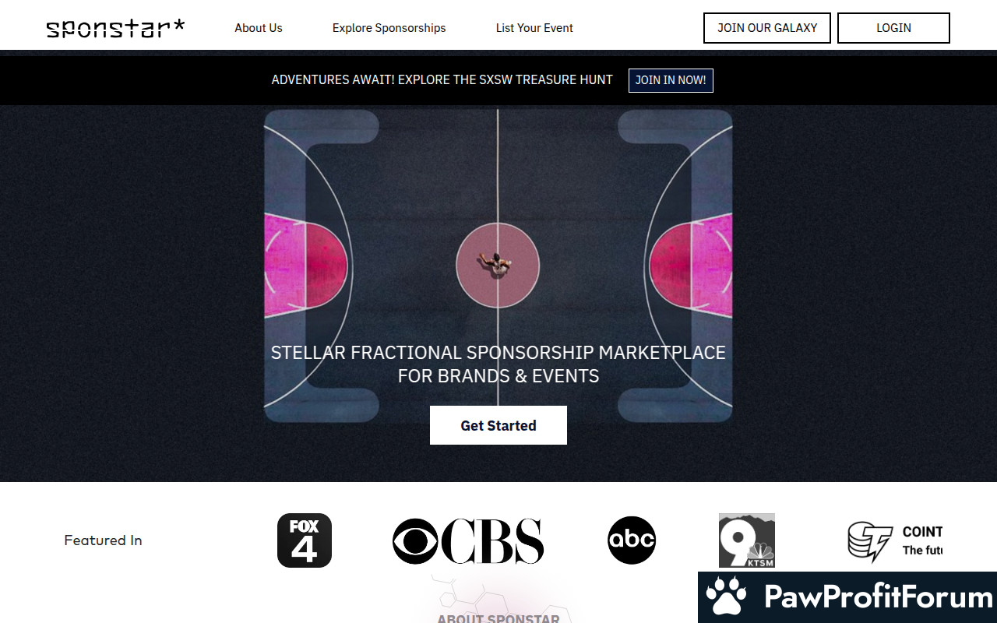Image resolution: width=997 pixels, height=623 pixels.
Task: Click the Sponstar logo in the header
Action: 115,28
